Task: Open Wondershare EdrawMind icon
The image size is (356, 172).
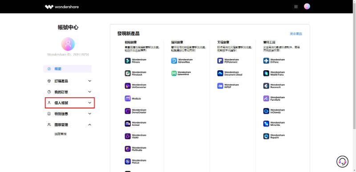Action: pyautogui.click(x=174, y=73)
